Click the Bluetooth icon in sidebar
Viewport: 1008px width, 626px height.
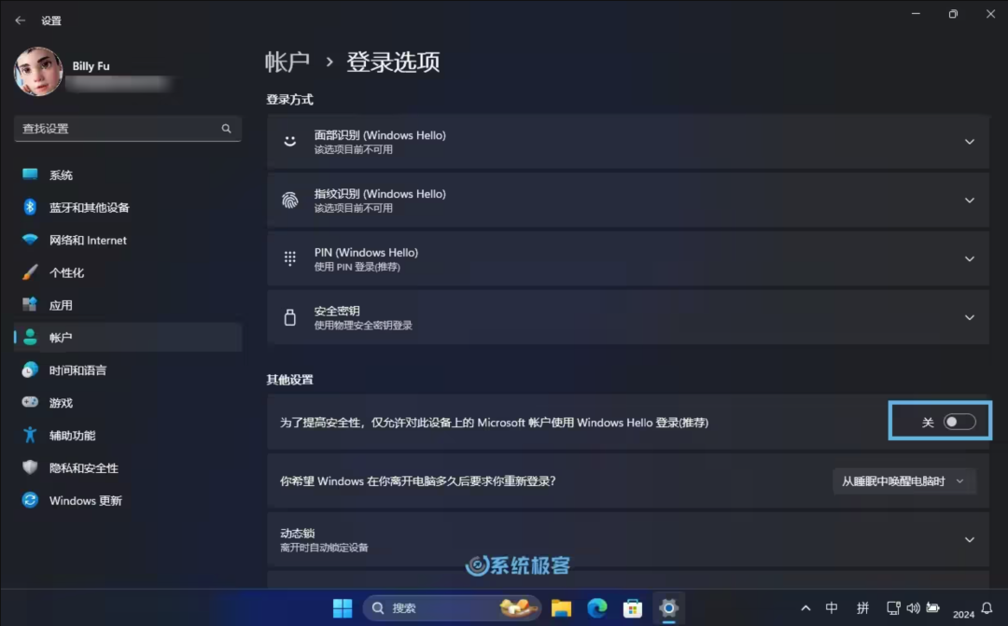coord(30,206)
